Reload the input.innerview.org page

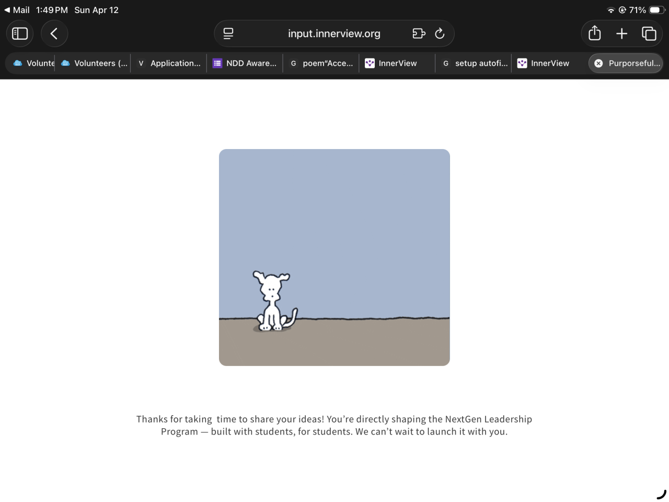tap(440, 33)
